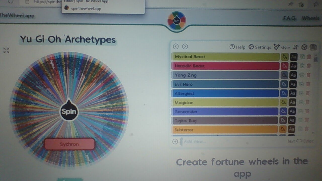Edit Evil Hero text style

coord(293,84)
